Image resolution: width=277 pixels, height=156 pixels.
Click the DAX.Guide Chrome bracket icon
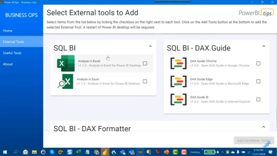pos(178,63)
